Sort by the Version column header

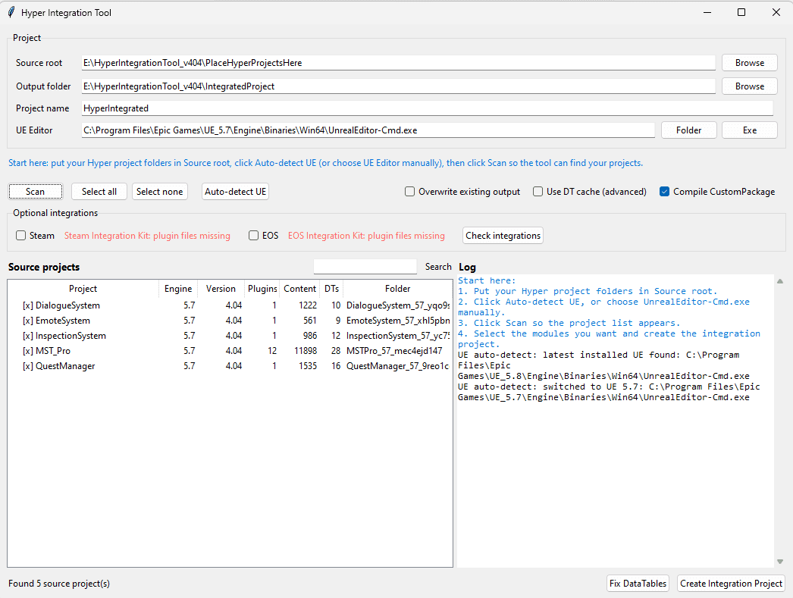[x=221, y=289]
